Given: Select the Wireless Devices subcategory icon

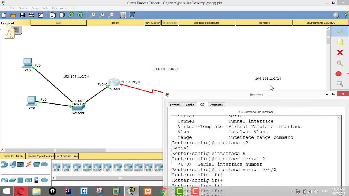Looking at the screenshot, I should tap(28, 180).
